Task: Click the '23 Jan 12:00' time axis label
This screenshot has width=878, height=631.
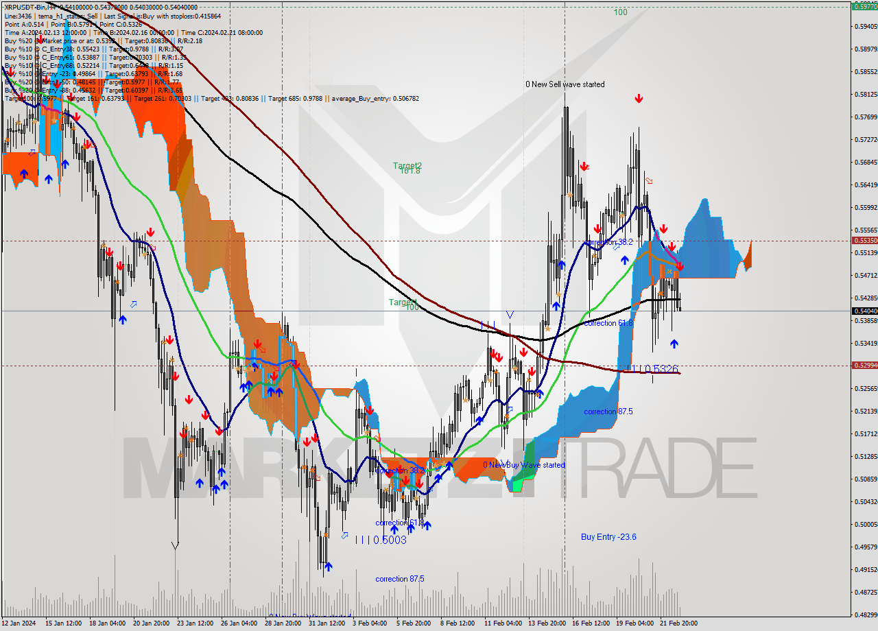Action: tap(195, 623)
